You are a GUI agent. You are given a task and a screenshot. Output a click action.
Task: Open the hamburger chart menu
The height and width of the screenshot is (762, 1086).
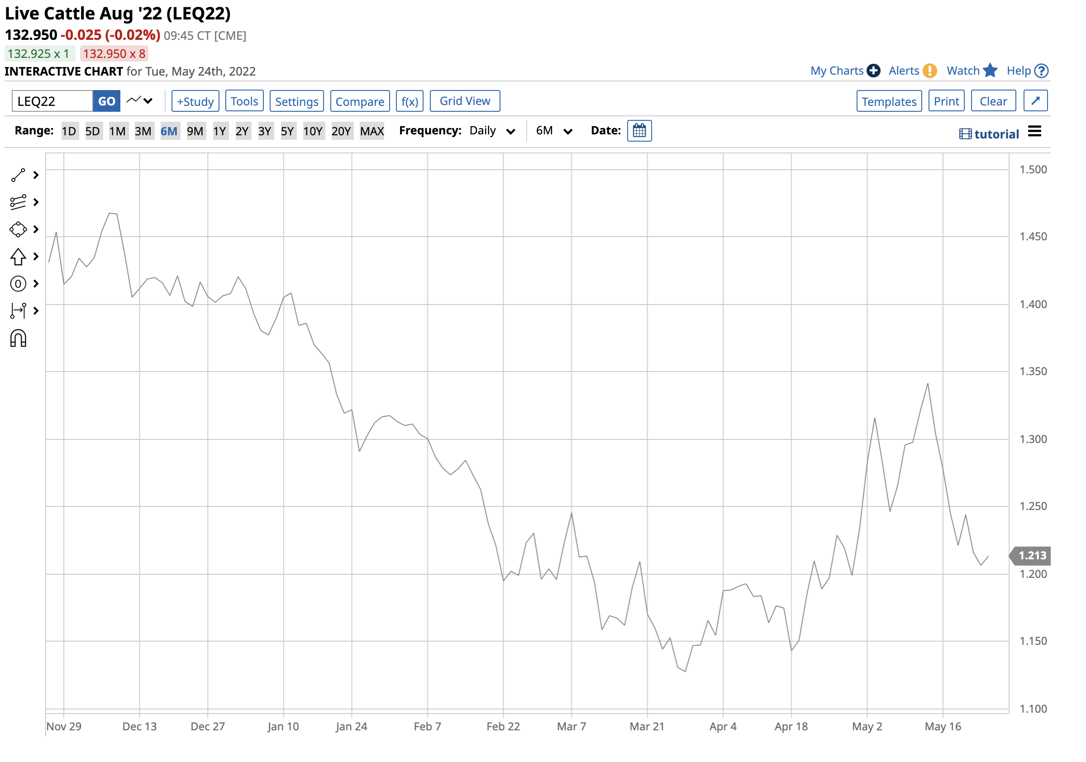point(1034,132)
